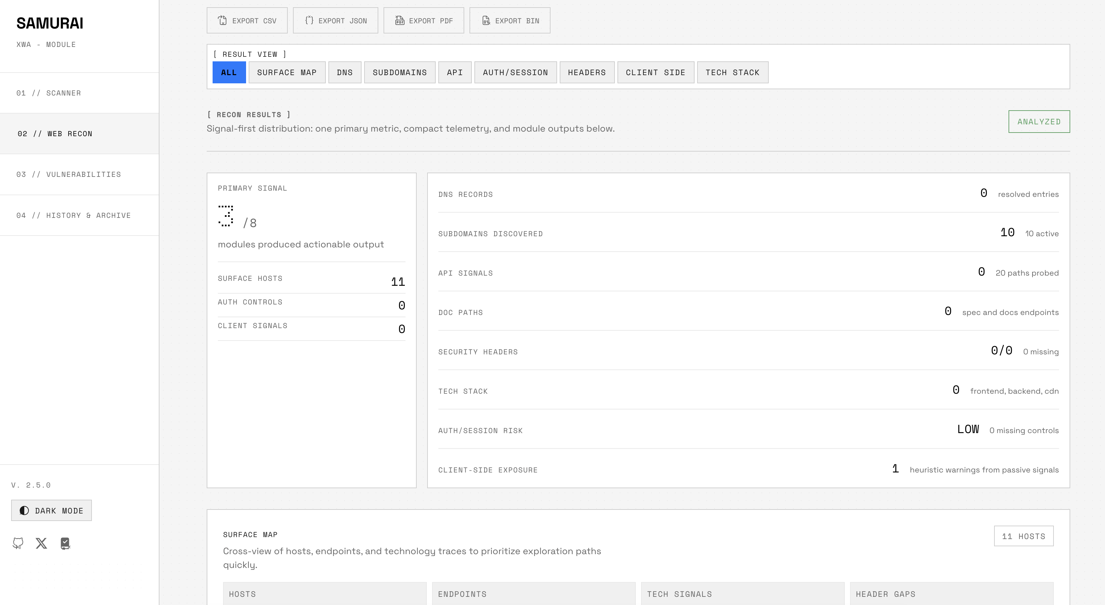Click the 11 HOSTS badge
1105x605 pixels.
click(x=1024, y=536)
